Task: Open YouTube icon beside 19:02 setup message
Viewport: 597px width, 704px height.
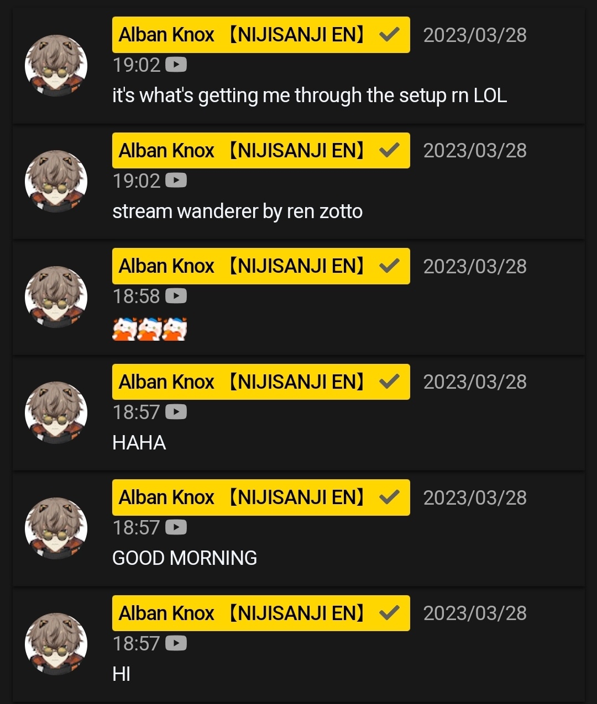Action: pyautogui.click(x=176, y=65)
